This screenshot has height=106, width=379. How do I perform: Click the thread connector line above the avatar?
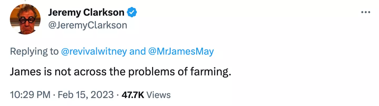(x=25, y=1)
